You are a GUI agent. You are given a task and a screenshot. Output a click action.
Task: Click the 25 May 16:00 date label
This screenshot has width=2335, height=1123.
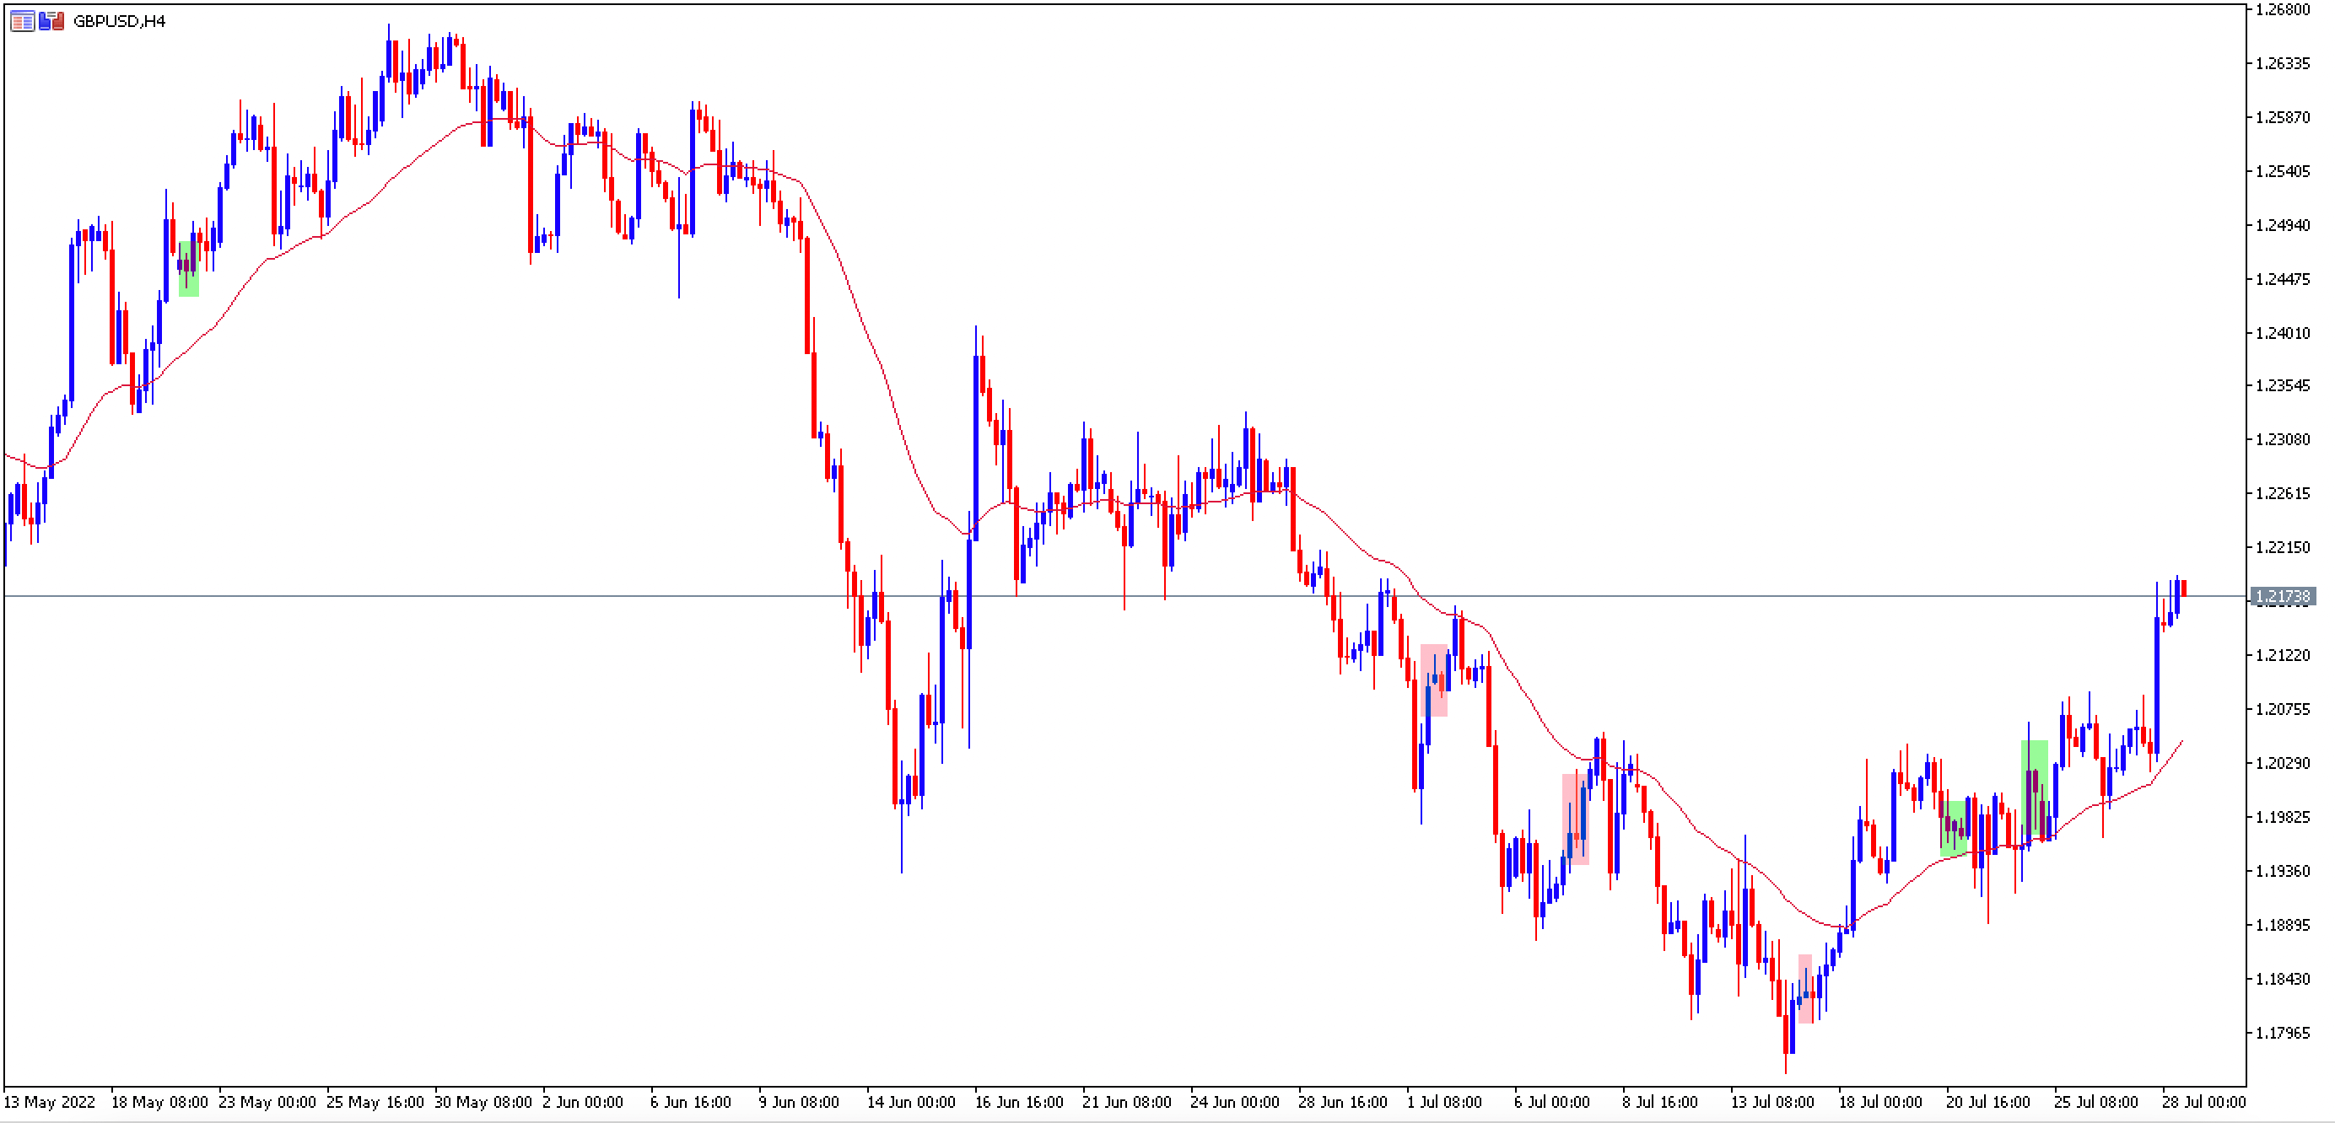pyautogui.click(x=375, y=1102)
